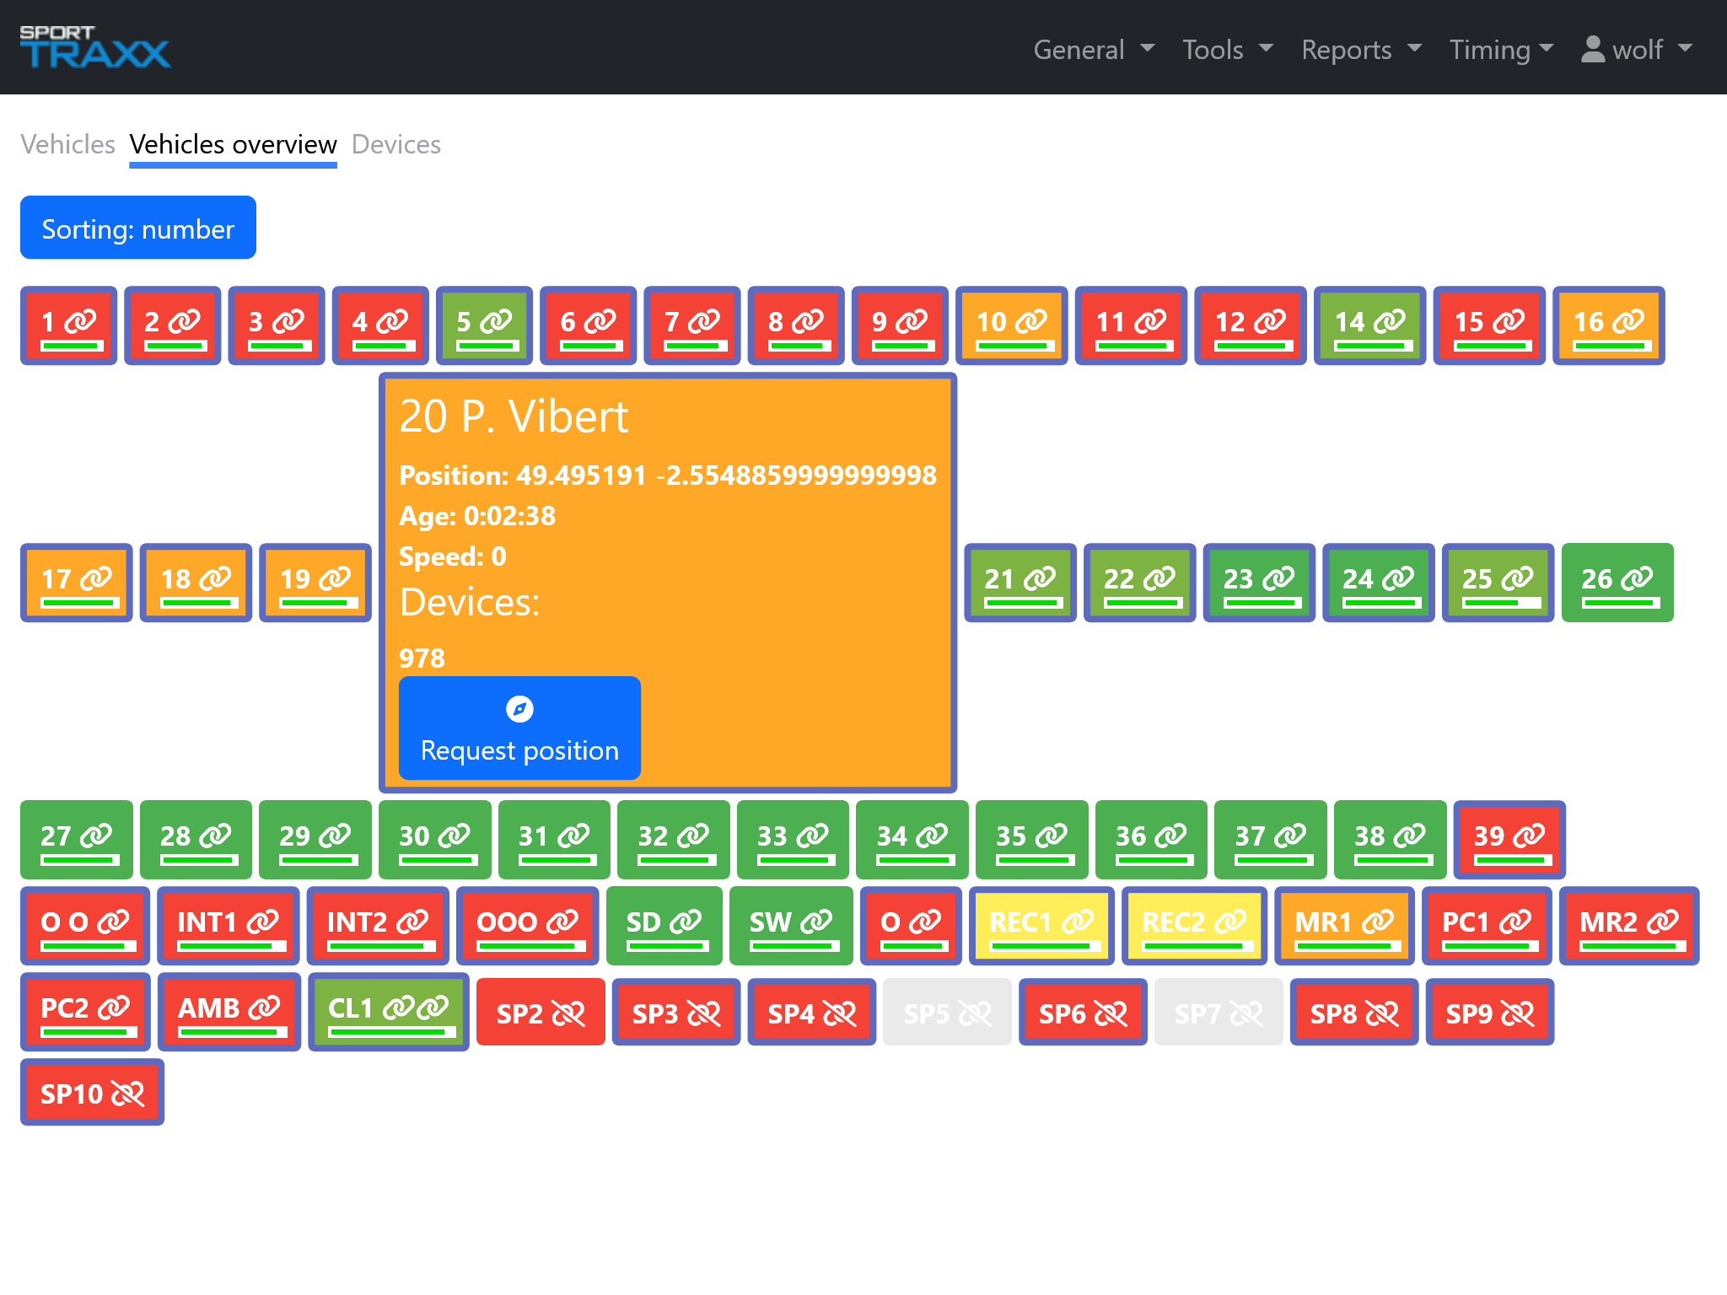Click the user icon beside wolf

[x=1592, y=49]
